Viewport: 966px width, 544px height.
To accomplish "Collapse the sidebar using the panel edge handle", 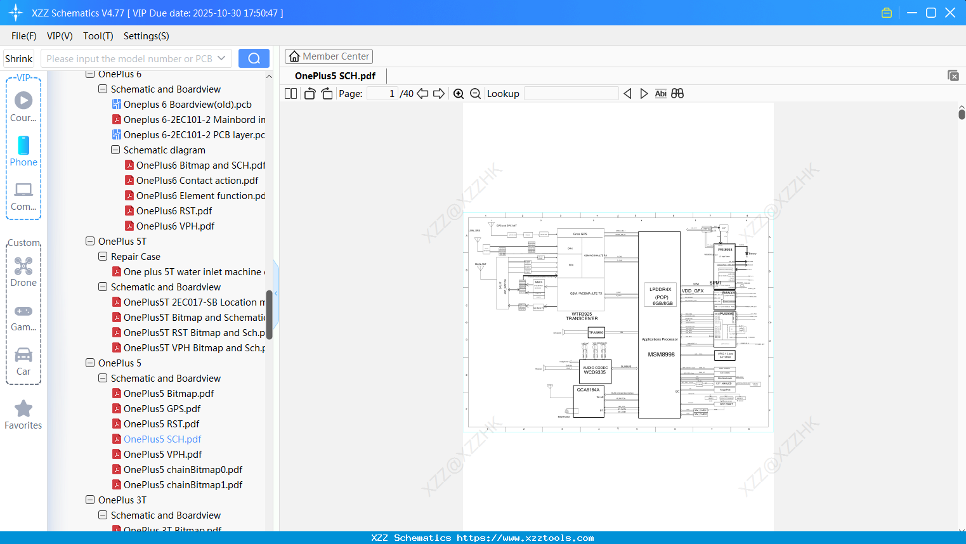I will (x=276, y=293).
